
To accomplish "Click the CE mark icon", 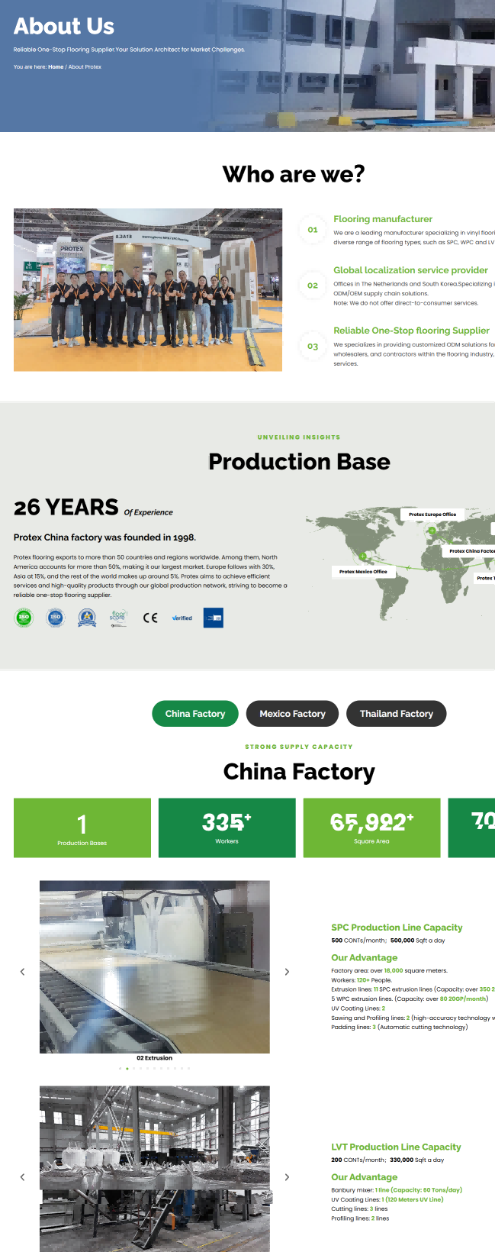I will 150,618.
